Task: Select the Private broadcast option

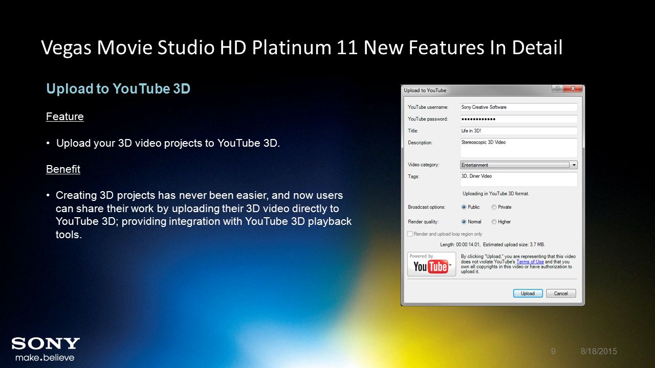Action: coord(501,207)
